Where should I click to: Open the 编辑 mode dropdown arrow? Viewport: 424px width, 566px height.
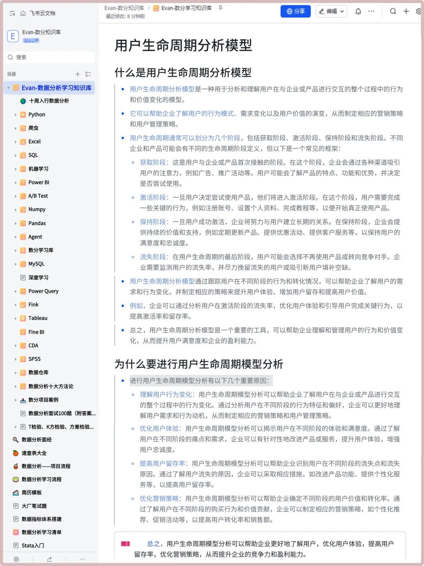tap(342, 11)
